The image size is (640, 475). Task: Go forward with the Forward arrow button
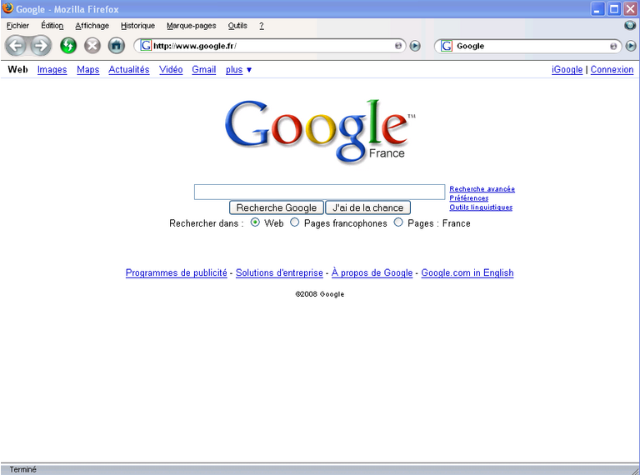[x=41, y=46]
